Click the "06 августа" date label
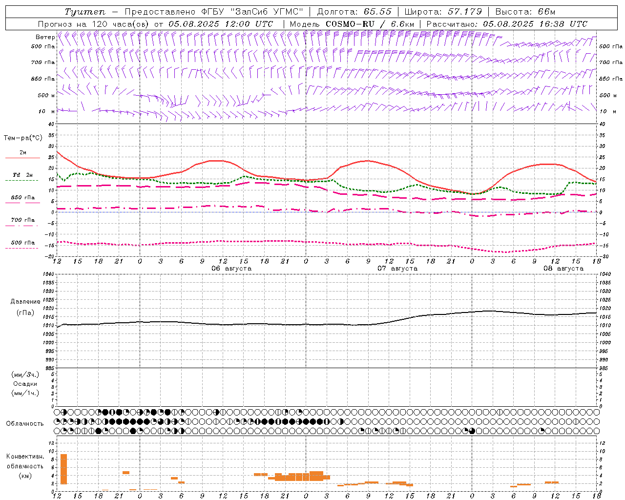The image size is (625, 500). 231,269
